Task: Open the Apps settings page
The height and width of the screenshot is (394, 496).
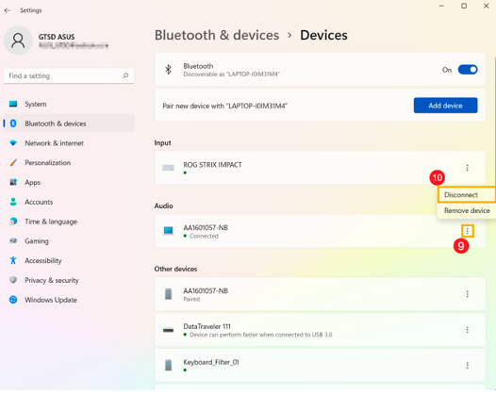Action: 69,183
